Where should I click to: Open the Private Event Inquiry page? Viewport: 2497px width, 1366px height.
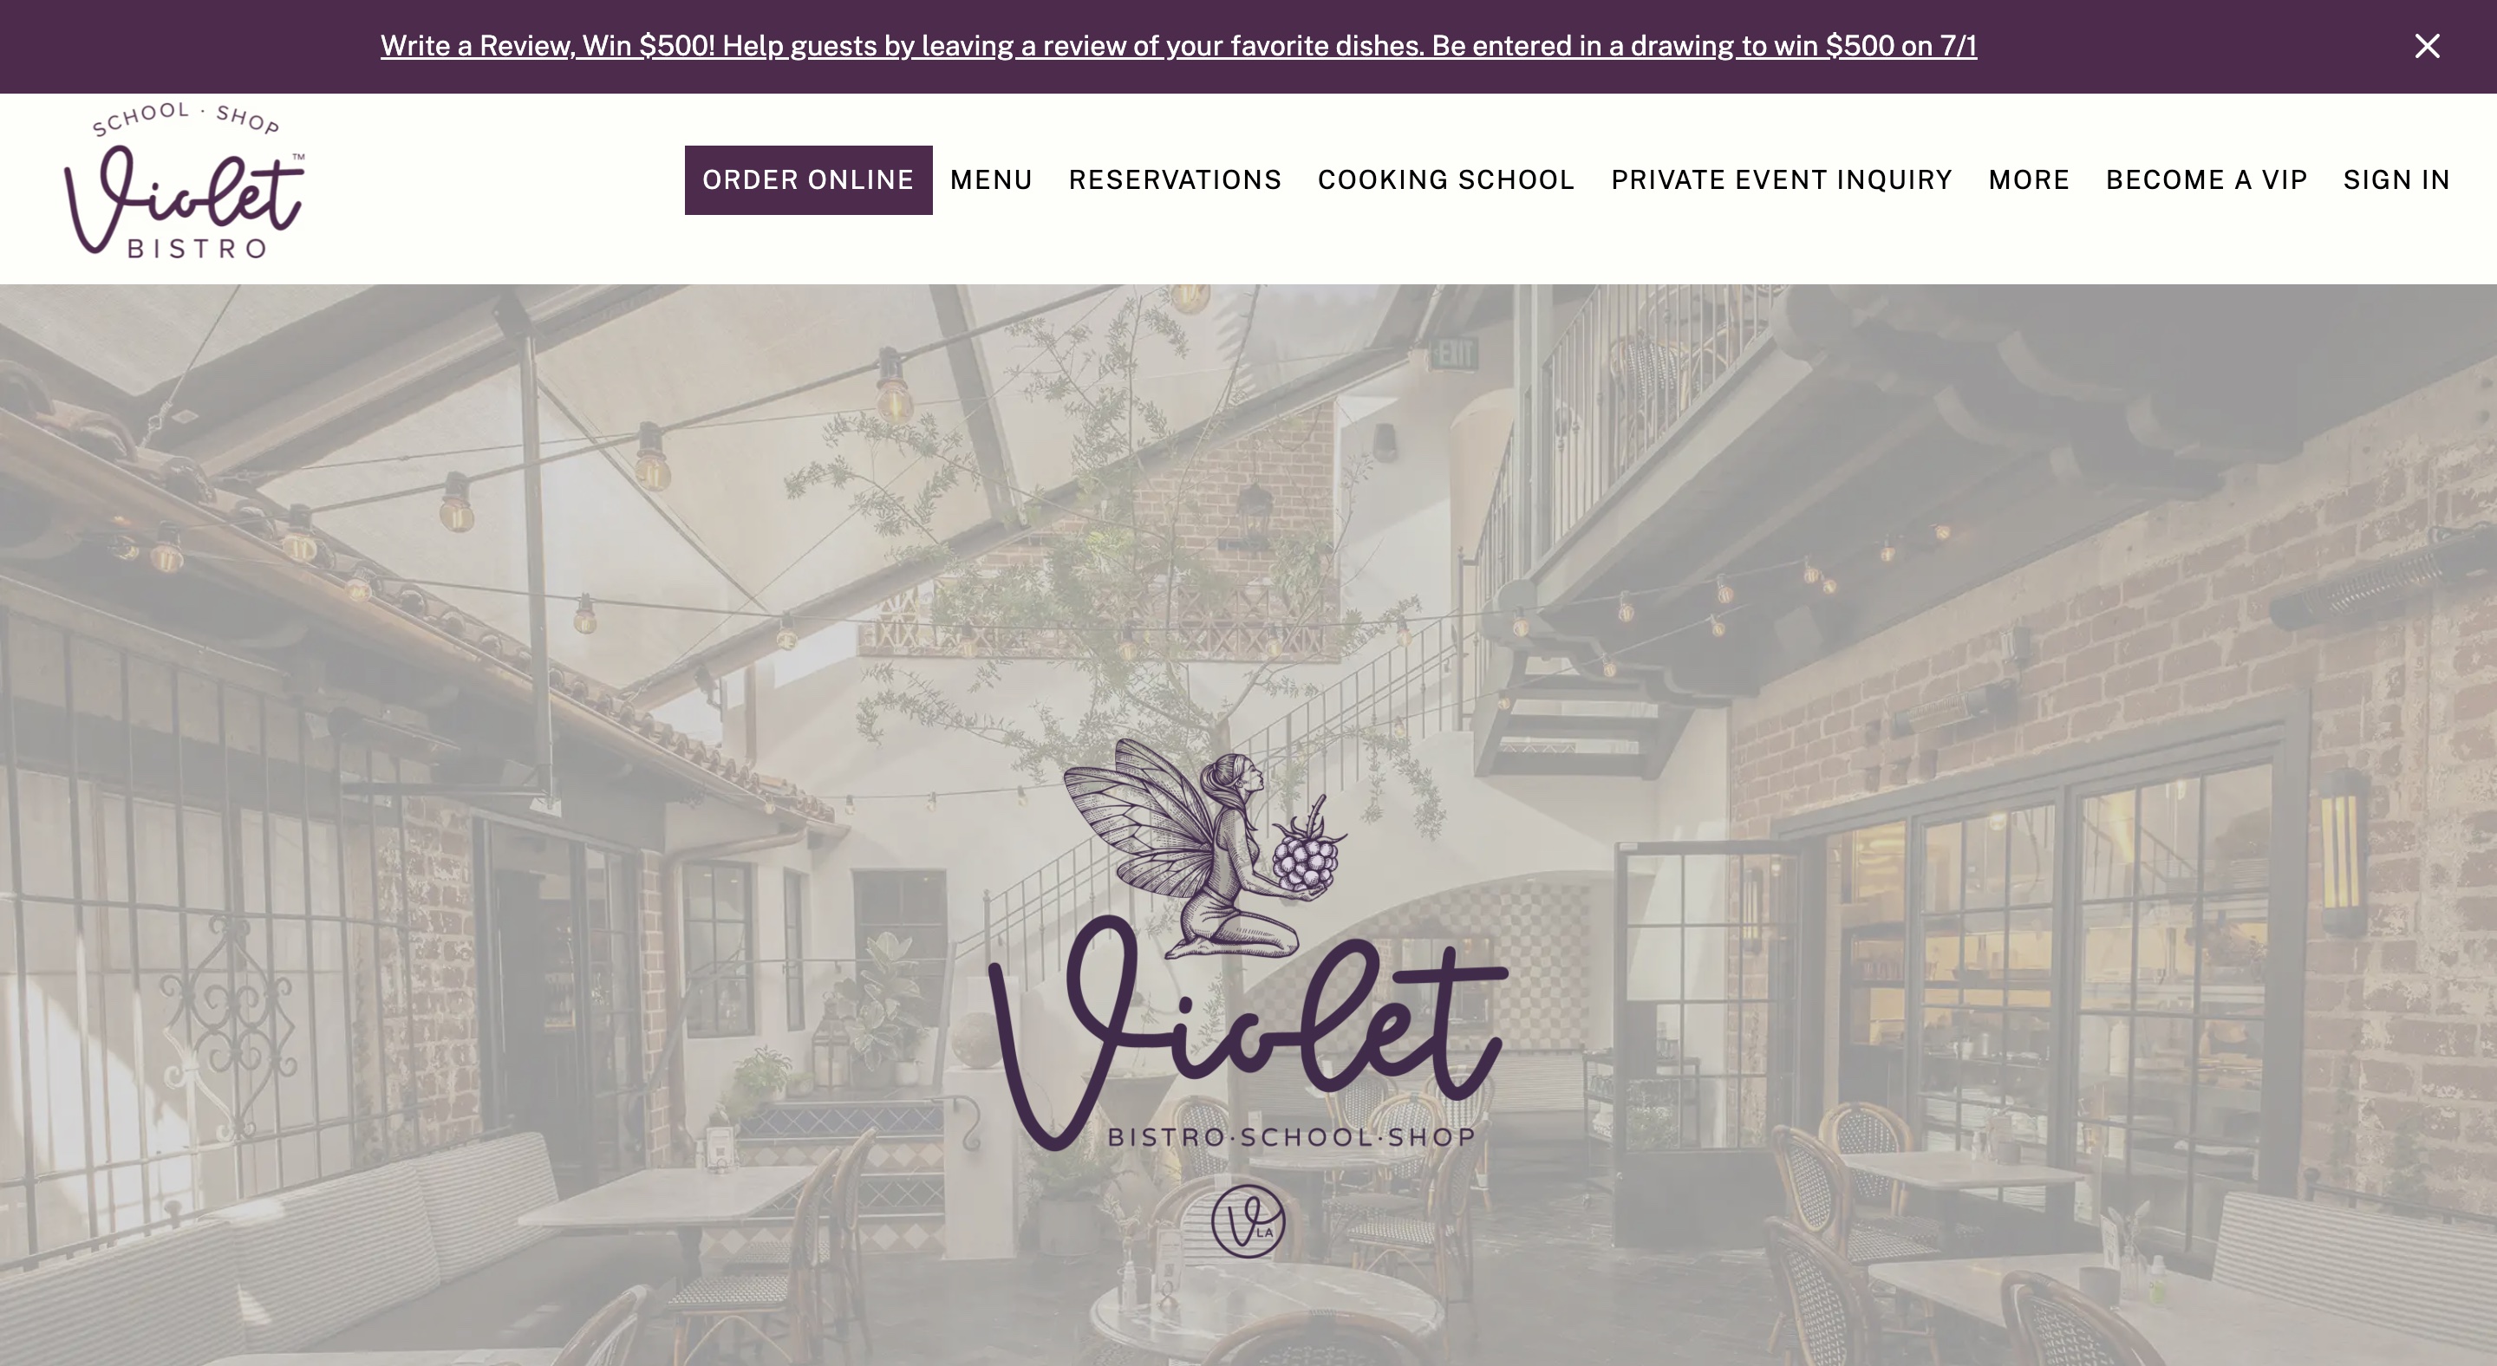point(1782,180)
